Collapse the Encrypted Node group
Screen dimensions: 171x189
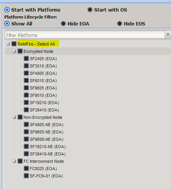(14, 51)
